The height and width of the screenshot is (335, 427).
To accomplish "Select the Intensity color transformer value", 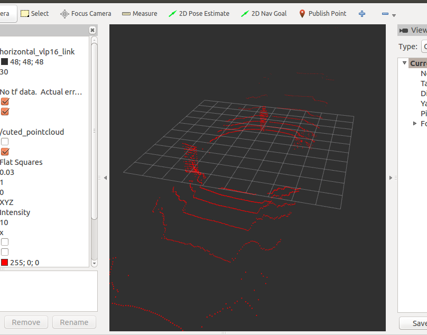I will coord(15,212).
